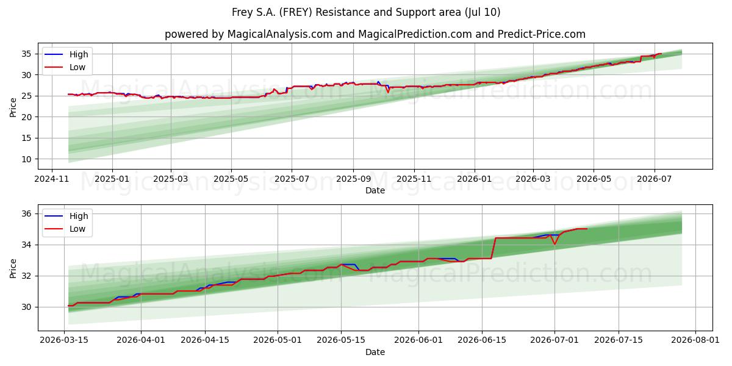The height and width of the screenshot is (366, 732).
Task: Click the '2025-01' x-axis label
Action: 112,180
